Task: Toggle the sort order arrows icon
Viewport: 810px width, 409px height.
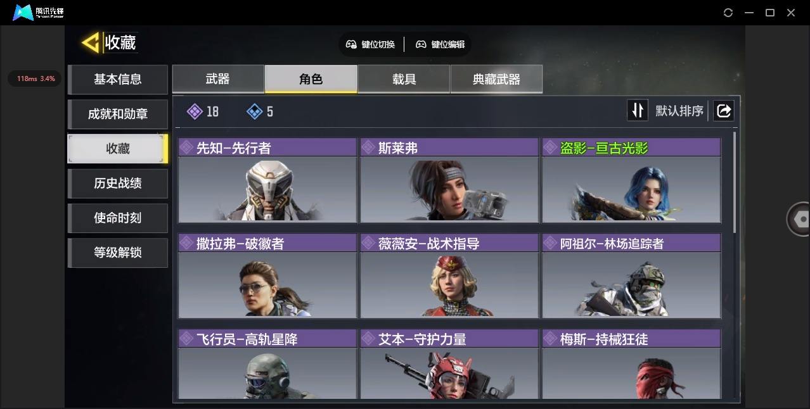Action: tap(638, 111)
